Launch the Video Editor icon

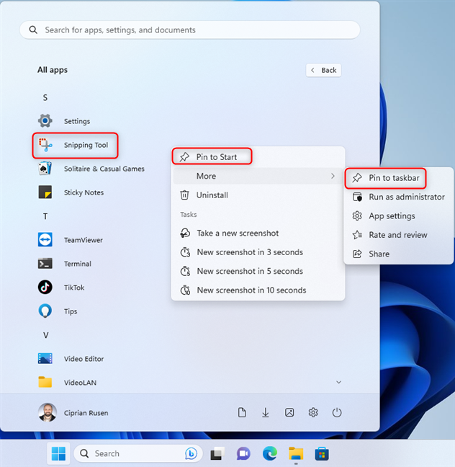click(x=45, y=359)
